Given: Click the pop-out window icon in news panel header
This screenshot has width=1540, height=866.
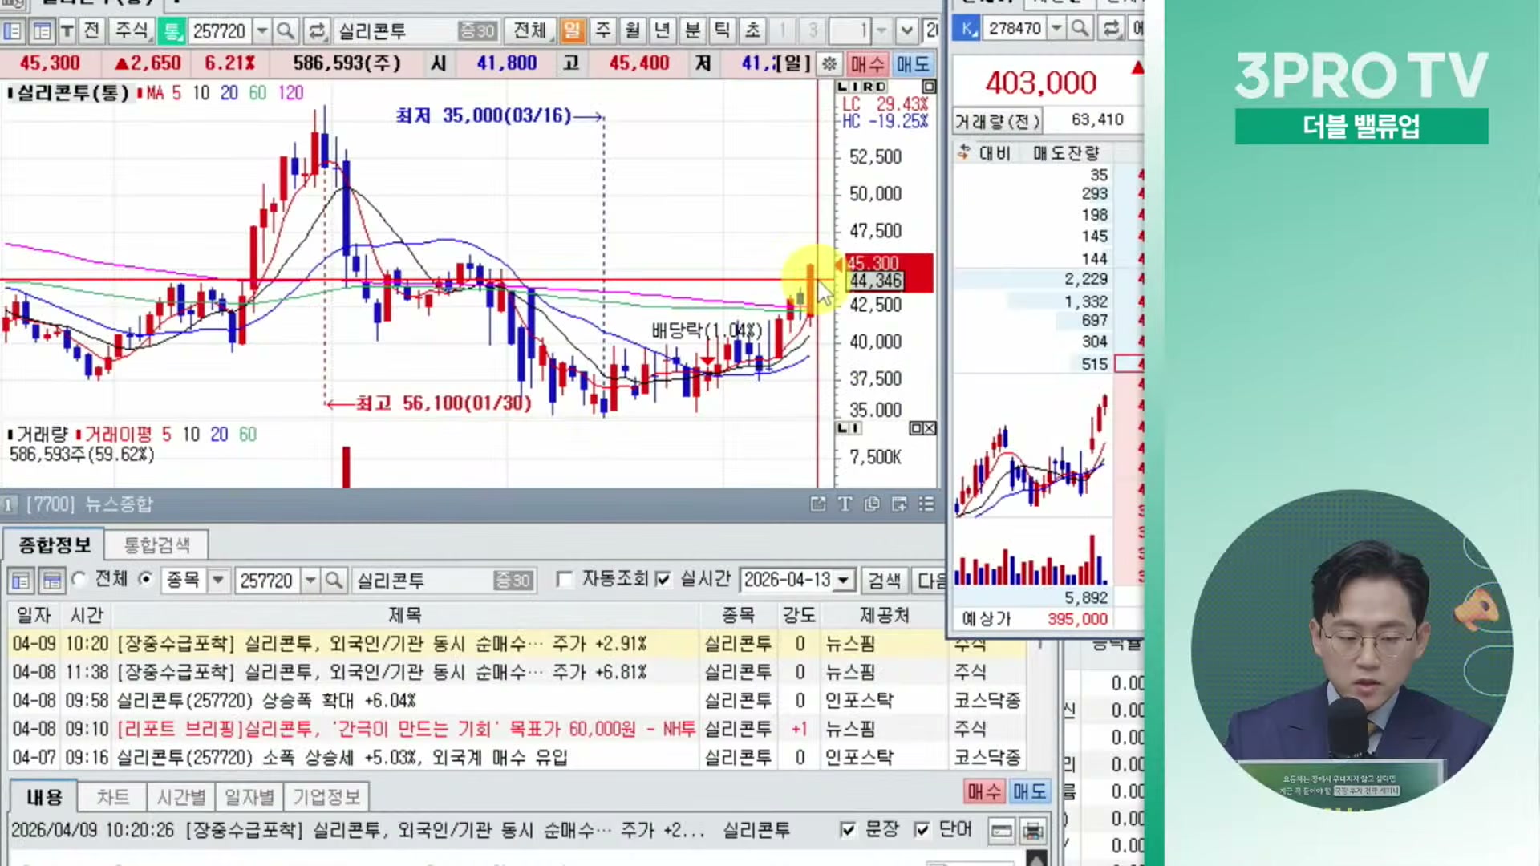Looking at the screenshot, I should point(817,504).
